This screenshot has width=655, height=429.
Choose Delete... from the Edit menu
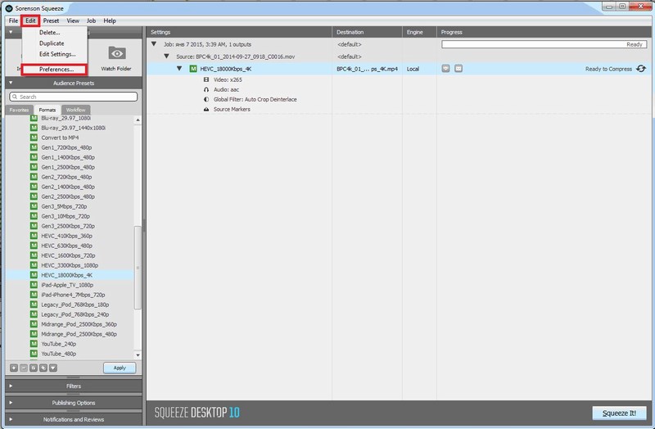[x=55, y=32]
